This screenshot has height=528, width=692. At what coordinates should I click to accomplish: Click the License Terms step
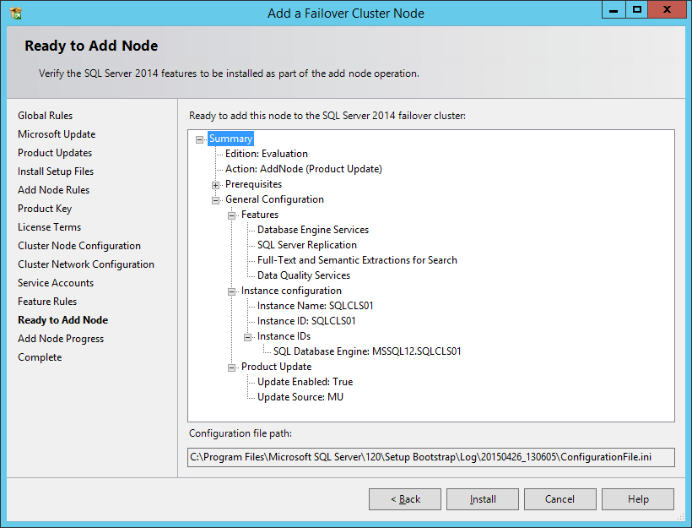tap(50, 227)
